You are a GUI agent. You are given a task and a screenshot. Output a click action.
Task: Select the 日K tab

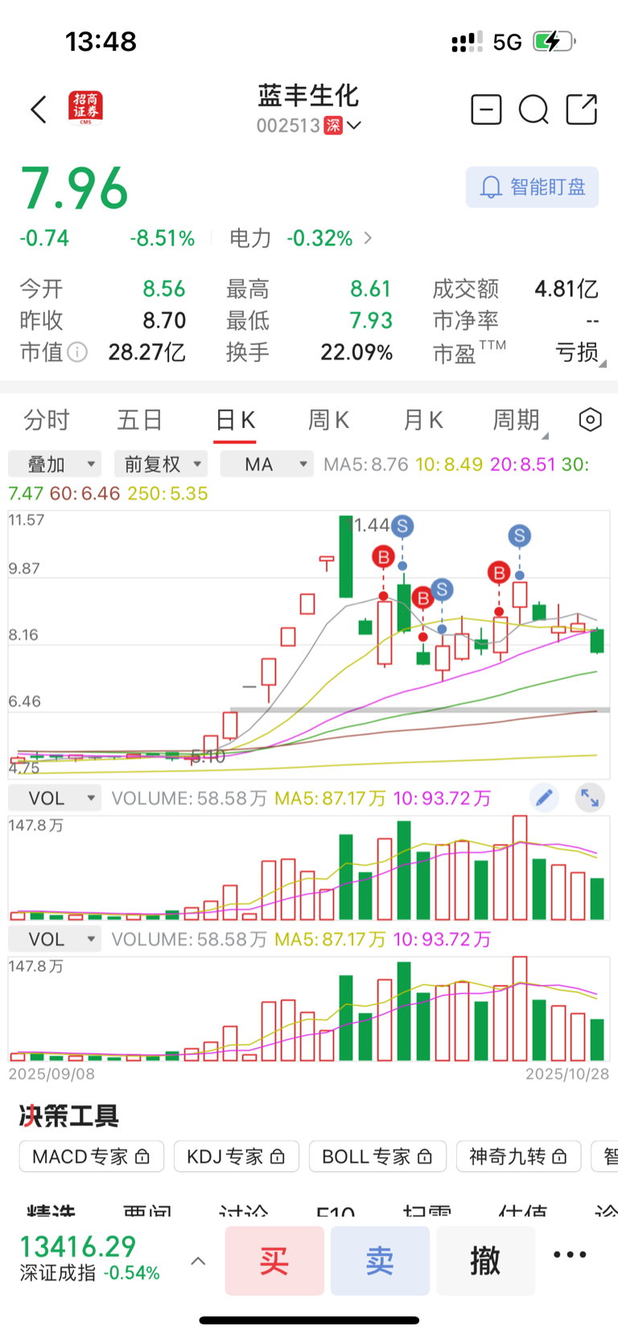(x=235, y=420)
